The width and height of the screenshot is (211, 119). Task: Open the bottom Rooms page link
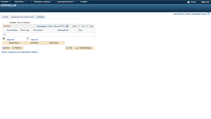coord(35,52)
